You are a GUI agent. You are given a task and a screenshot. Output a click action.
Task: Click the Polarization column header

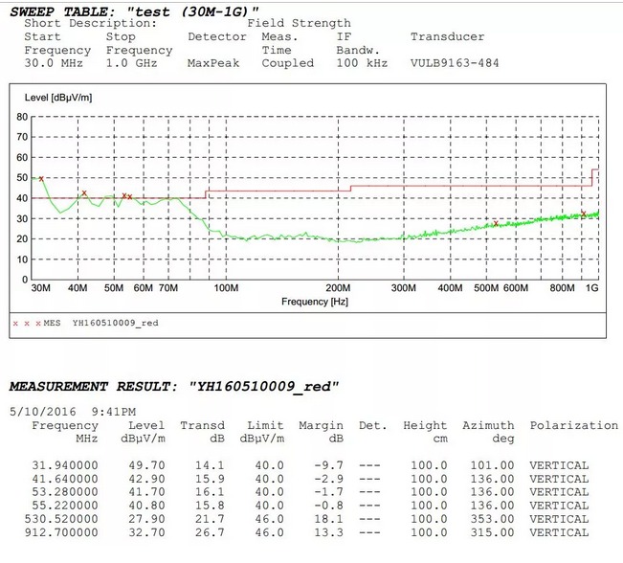[x=573, y=425]
